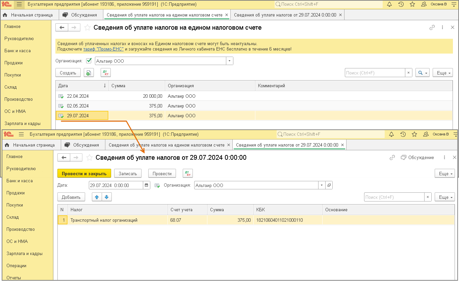
Task: Switch to 29.07.2024 document tab in list window
Action: click(285, 15)
